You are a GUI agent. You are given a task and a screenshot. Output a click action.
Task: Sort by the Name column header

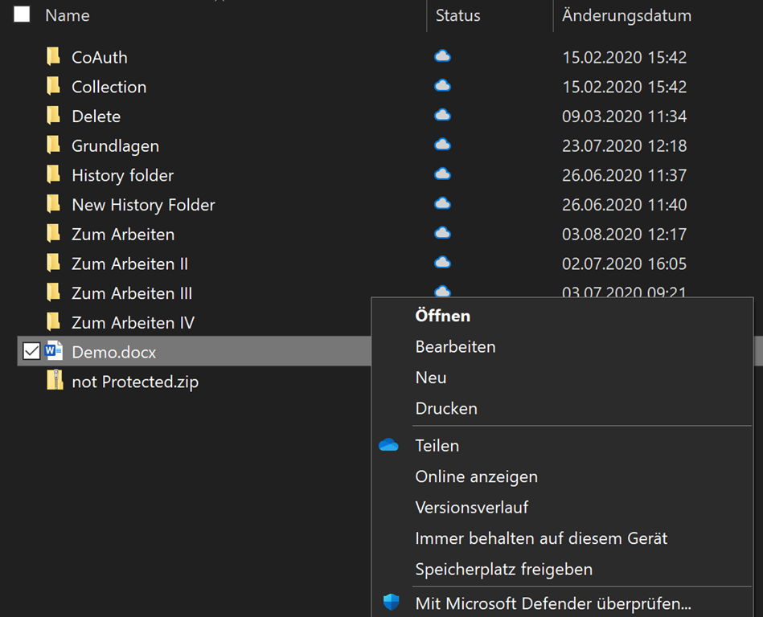[68, 15]
